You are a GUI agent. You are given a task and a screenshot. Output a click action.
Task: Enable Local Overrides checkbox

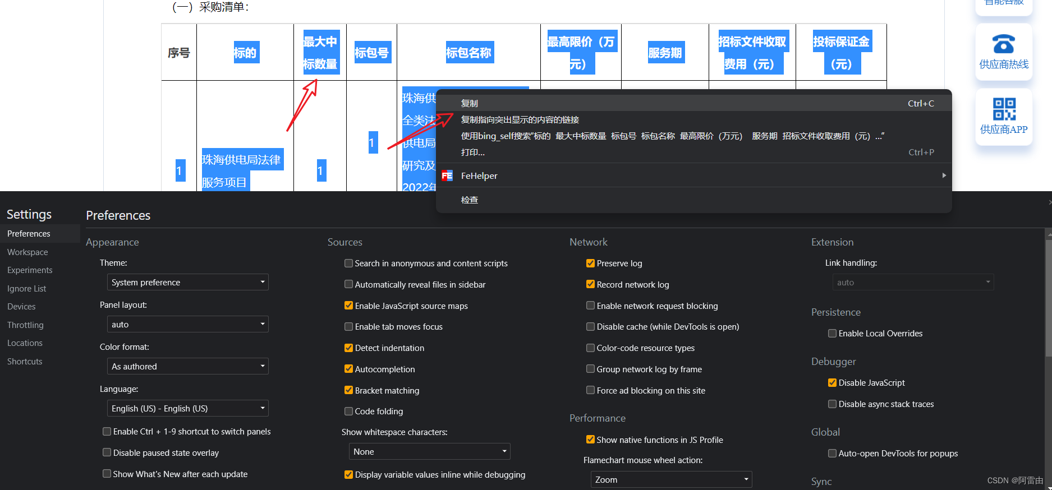832,333
